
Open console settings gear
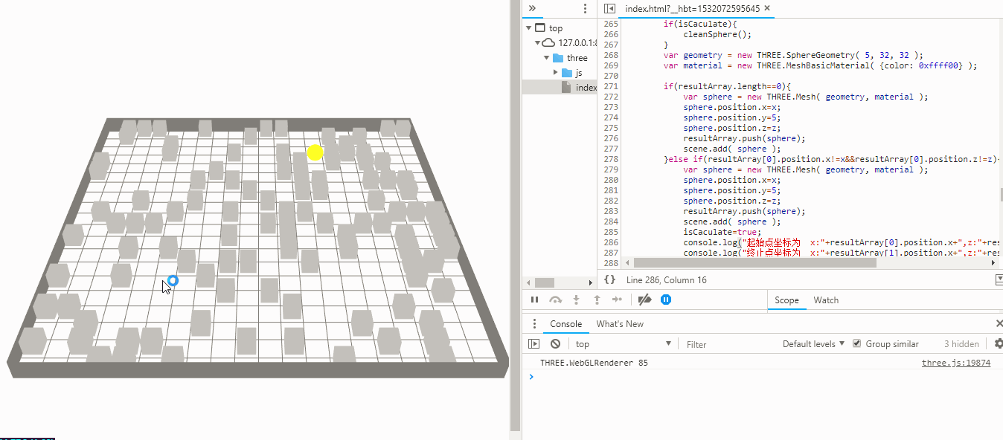click(999, 343)
